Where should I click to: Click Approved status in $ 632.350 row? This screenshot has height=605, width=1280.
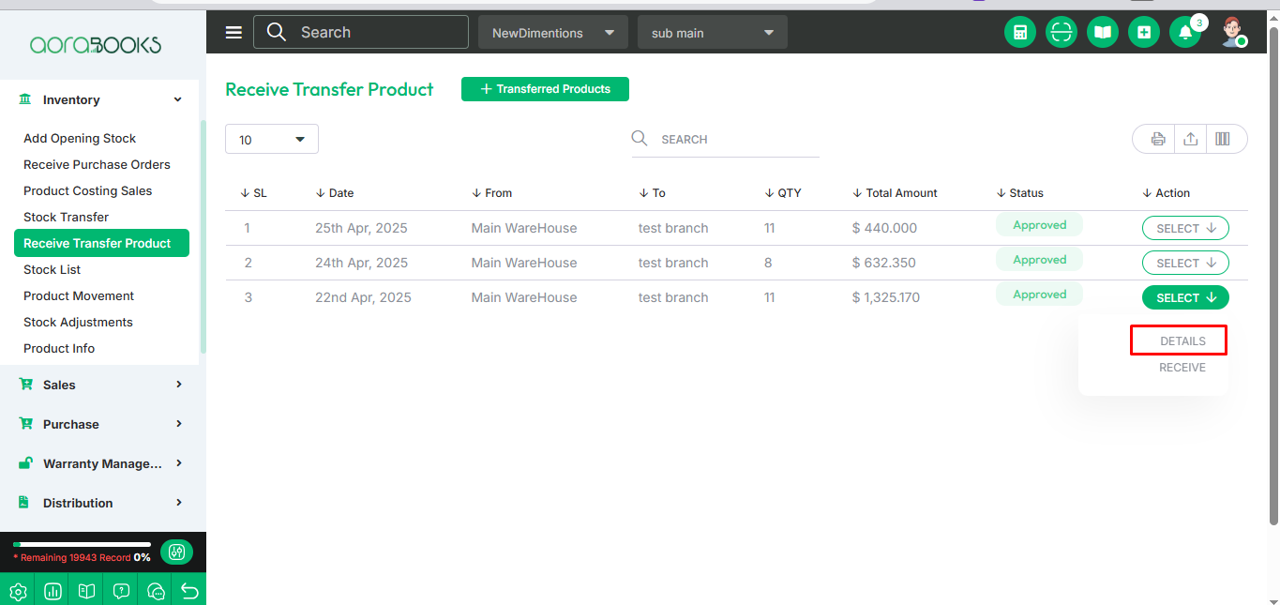pyautogui.click(x=1039, y=260)
